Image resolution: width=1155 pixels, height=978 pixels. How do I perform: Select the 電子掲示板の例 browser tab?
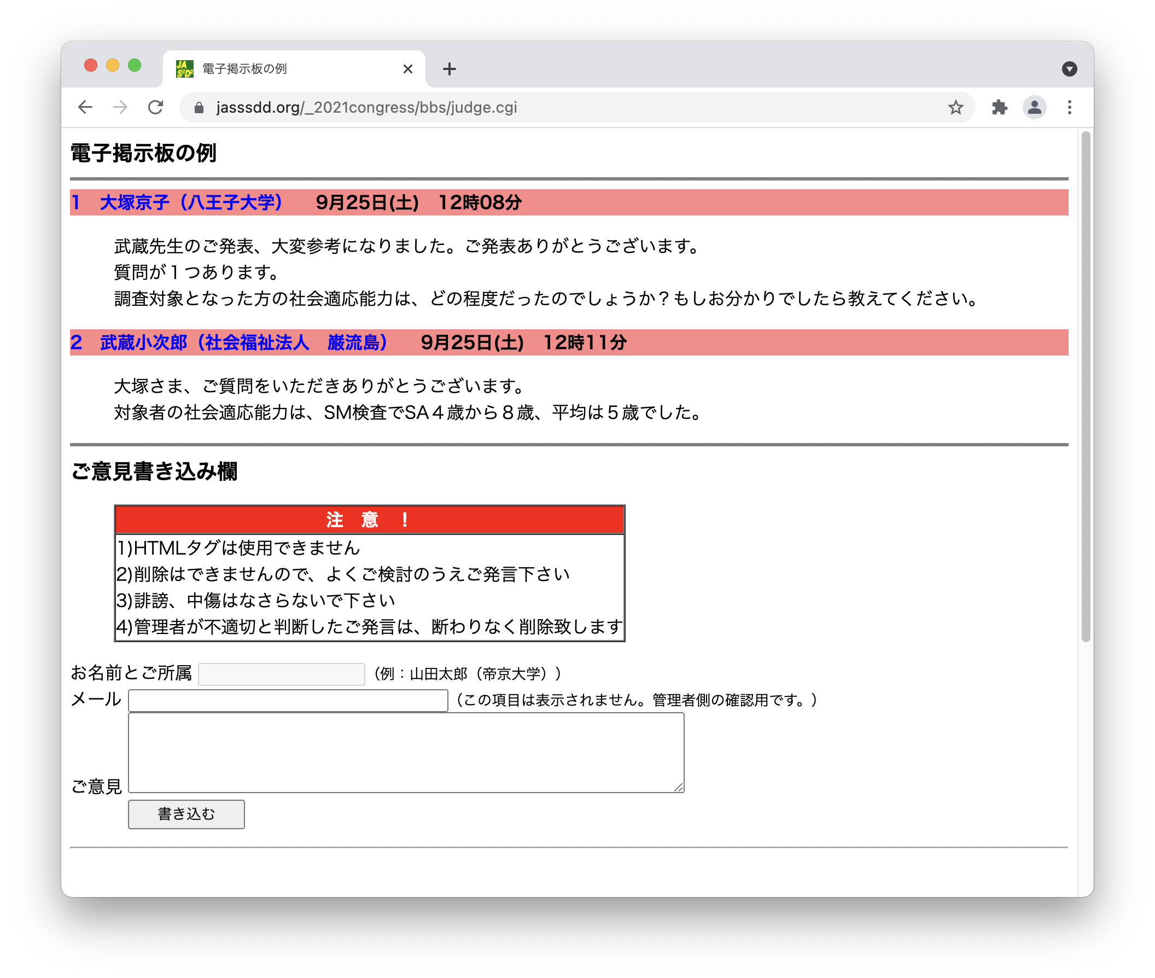pos(294,69)
